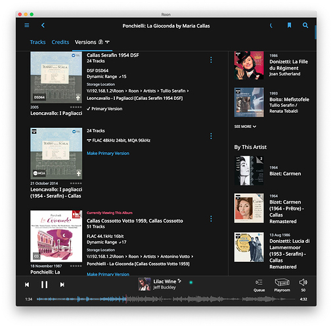333x328 pixels.
Task: Open options for Callas Cossotto Votto 1959
Action: tap(211, 218)
